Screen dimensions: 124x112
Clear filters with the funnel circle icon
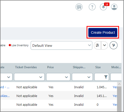click(x=114, y=45)
